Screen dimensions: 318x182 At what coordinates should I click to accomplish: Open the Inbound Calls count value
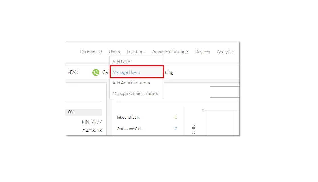click(x=176, y=117)
